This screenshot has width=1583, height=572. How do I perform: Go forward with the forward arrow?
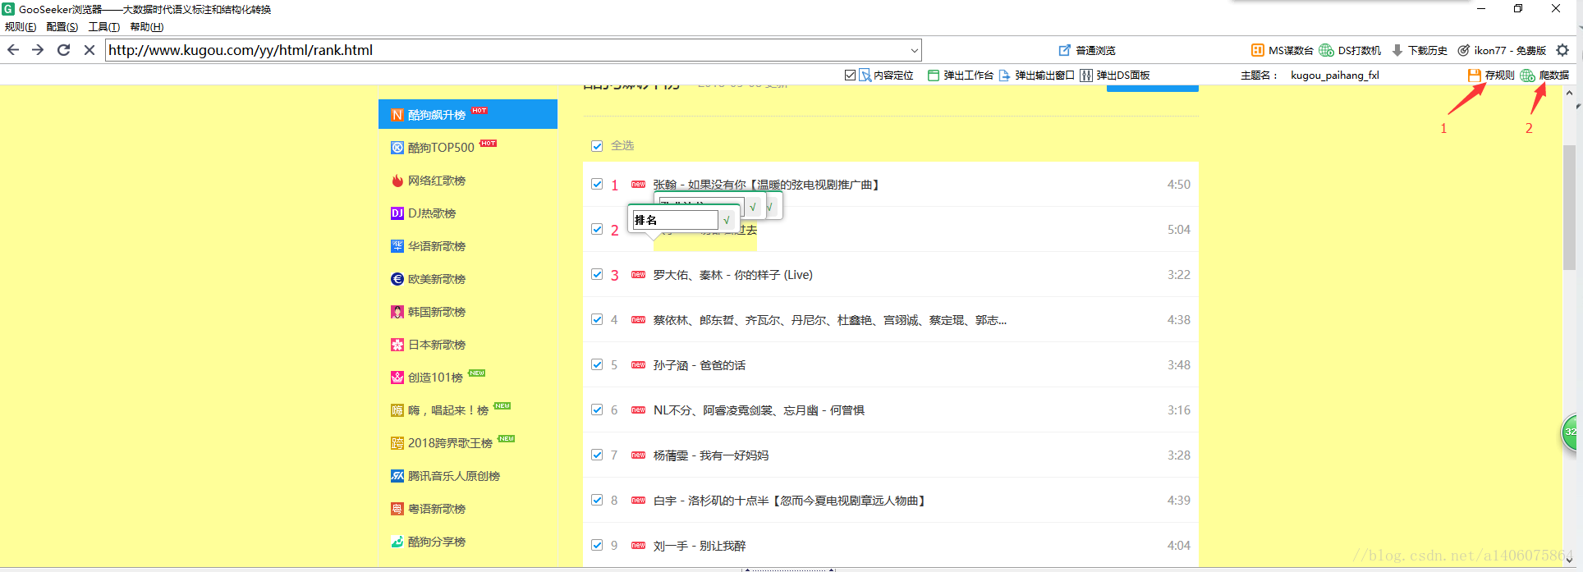pyautogui.click(x=38, y=50)
